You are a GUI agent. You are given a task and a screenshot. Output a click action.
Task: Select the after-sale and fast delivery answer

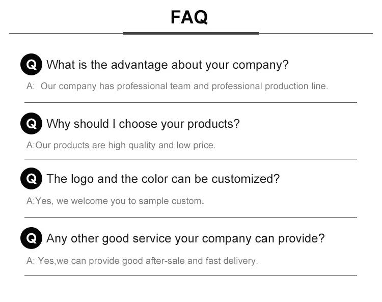[142, 261]
